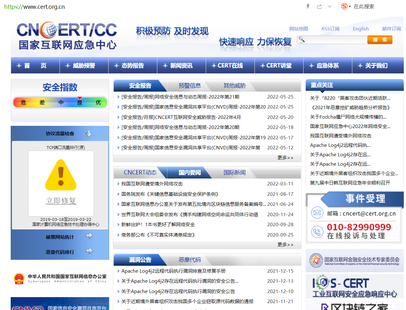Select the 安全报告 tab

point(140,86)
